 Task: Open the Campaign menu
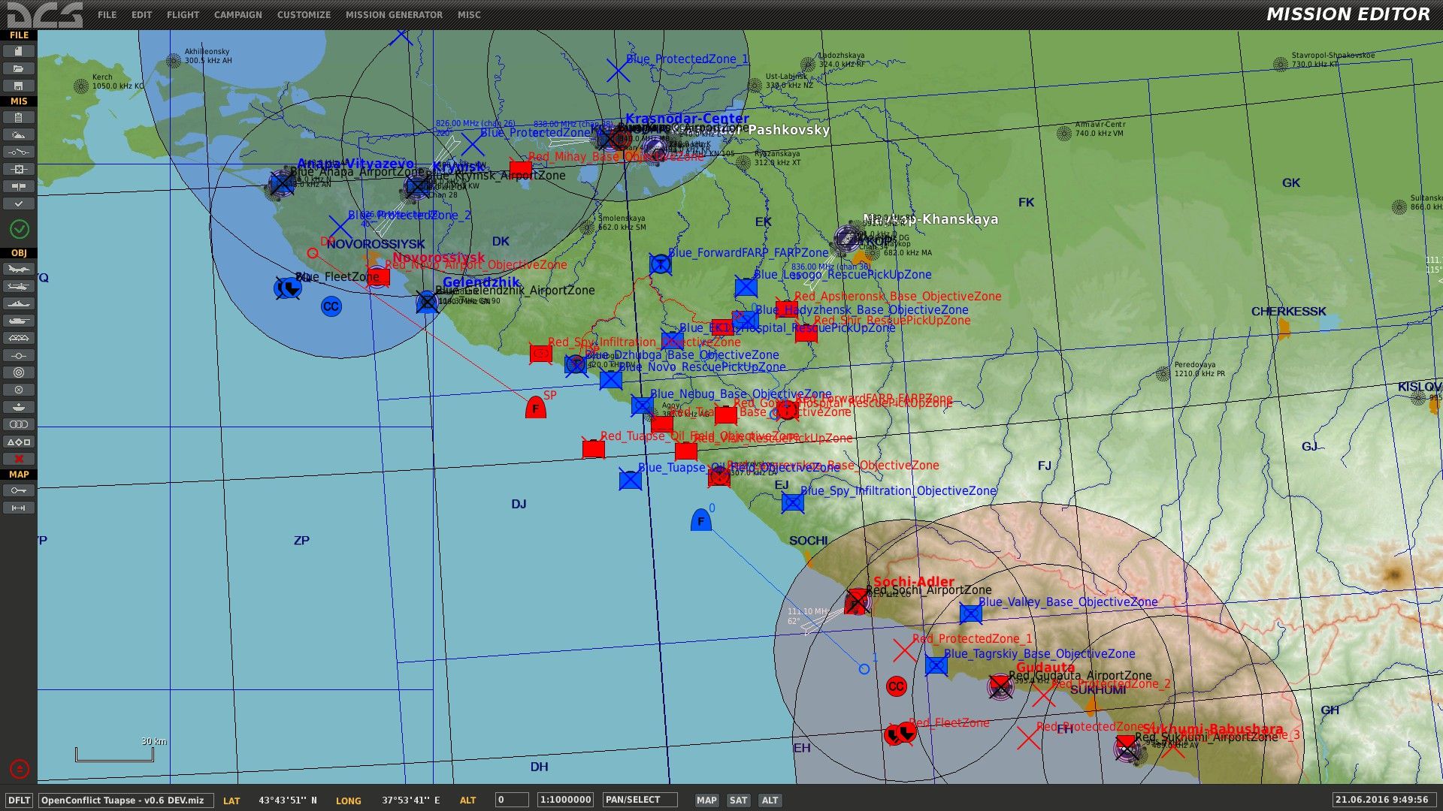coord(237,14)
